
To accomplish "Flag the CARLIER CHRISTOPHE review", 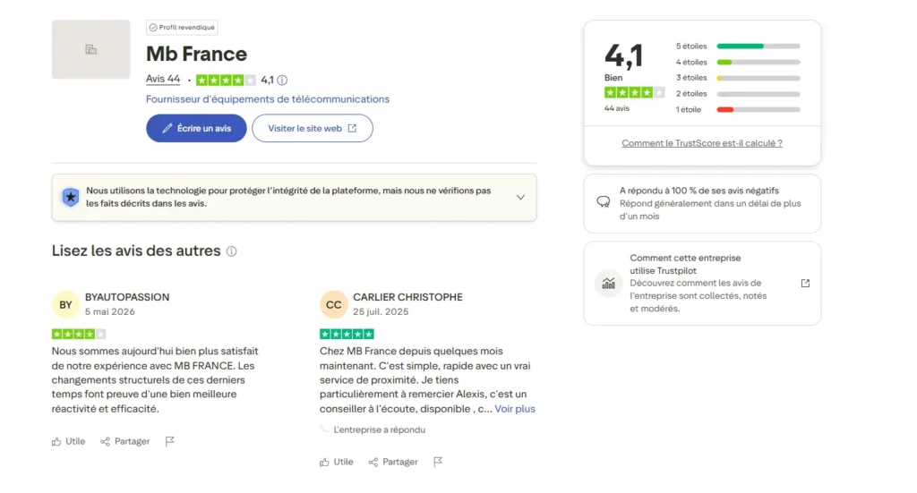I will click(x=438, y=462).
